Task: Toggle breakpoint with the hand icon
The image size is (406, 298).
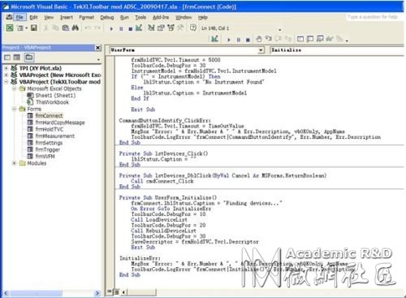Action: (x=259, y=39)
